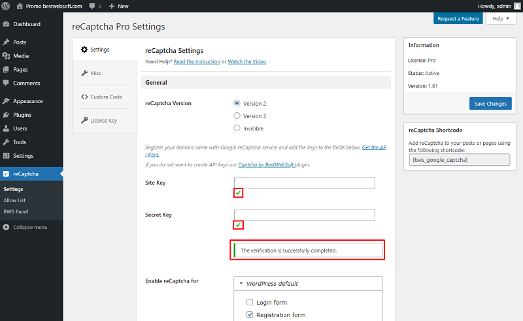Open the Get the API Keys link
This screenshot has width=523, height=321.
pyautogui.click(x=374, y=147)
